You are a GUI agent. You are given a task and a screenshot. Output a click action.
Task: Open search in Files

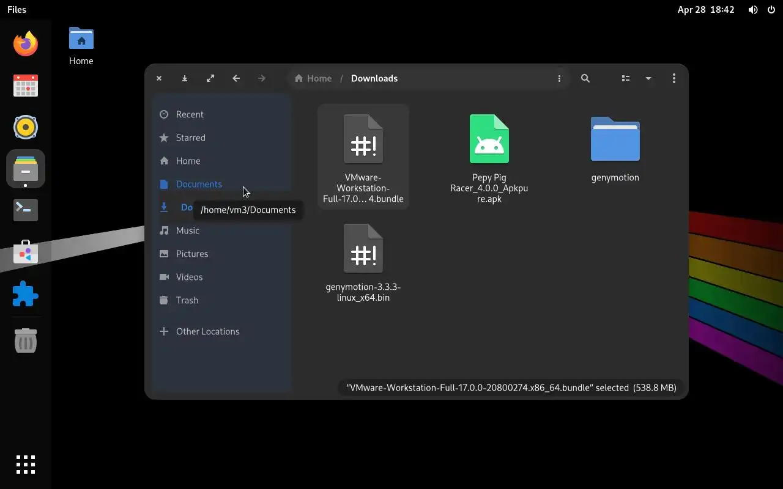point(585,78)
